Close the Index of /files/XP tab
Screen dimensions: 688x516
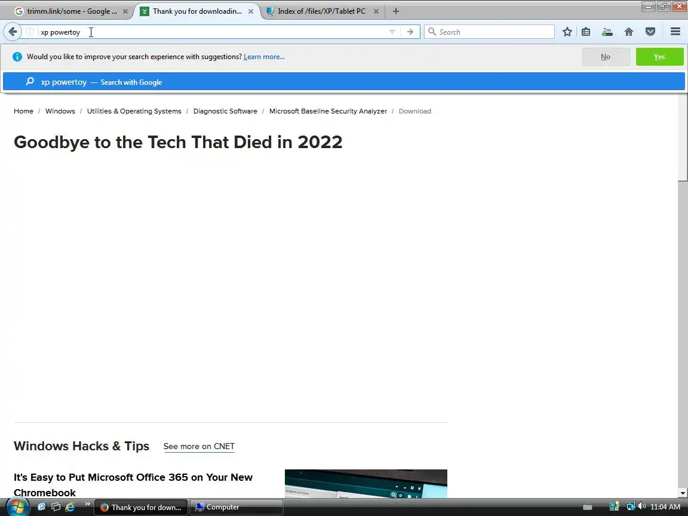[376, 11]
